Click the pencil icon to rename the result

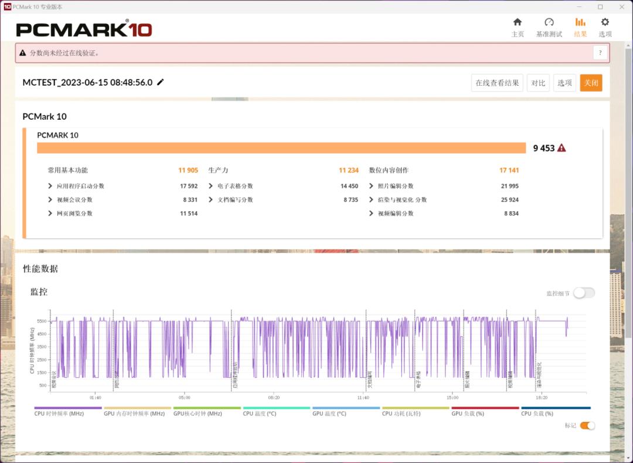(x=161, y=83)
